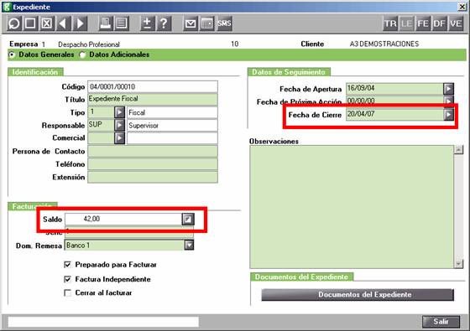
Task: Click the Supervisor description field
Action: tap(172, 125)
